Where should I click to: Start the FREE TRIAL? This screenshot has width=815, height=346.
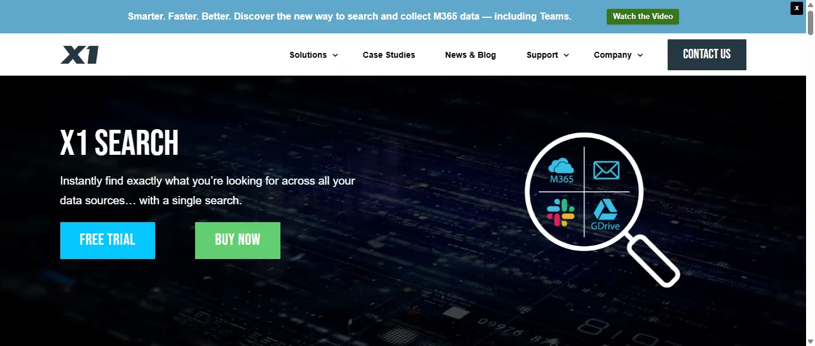tap(107, 240)
